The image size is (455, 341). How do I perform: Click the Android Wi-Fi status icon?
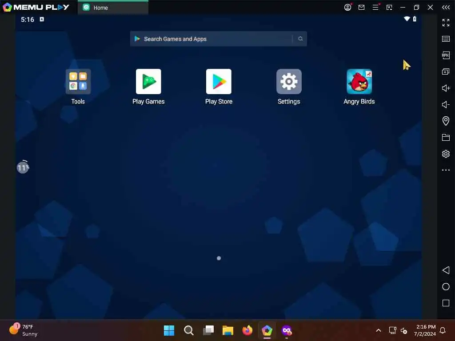407,19
